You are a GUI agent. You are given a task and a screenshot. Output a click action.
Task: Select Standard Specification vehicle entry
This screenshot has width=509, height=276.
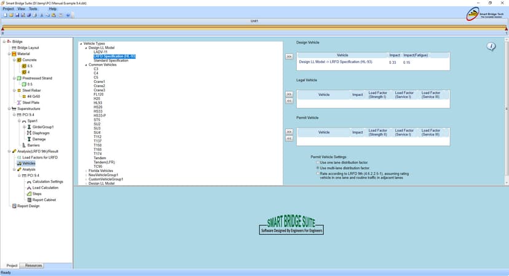111,60
